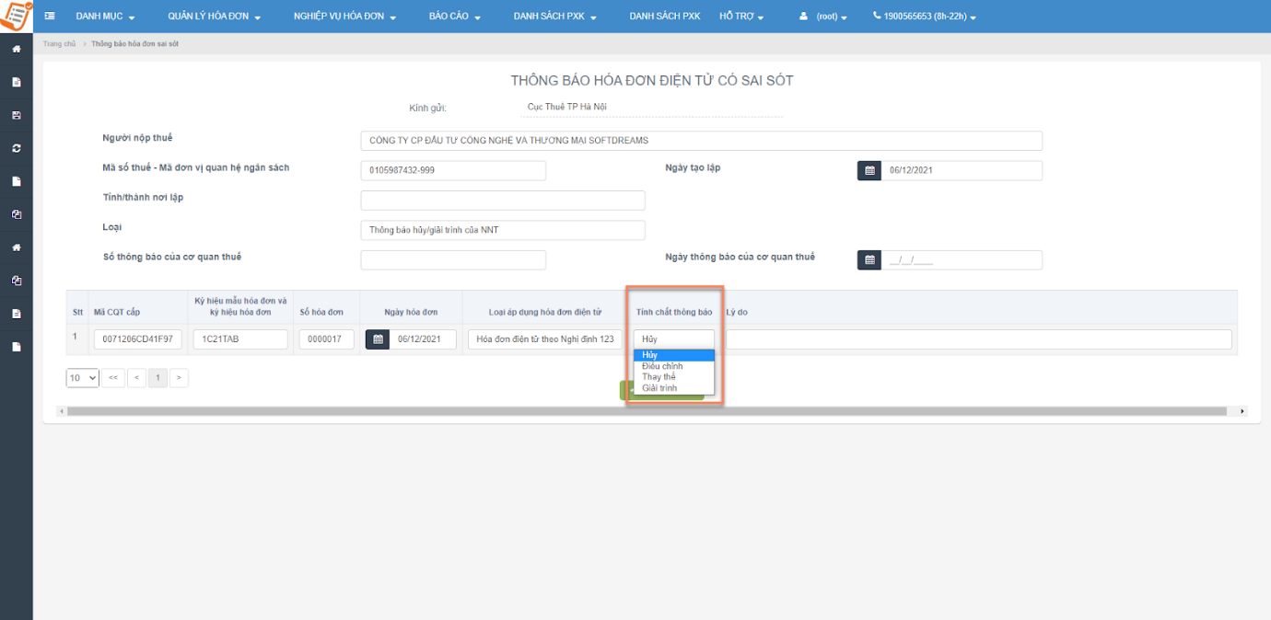Click the Lý do text input field

pos(978,339)
